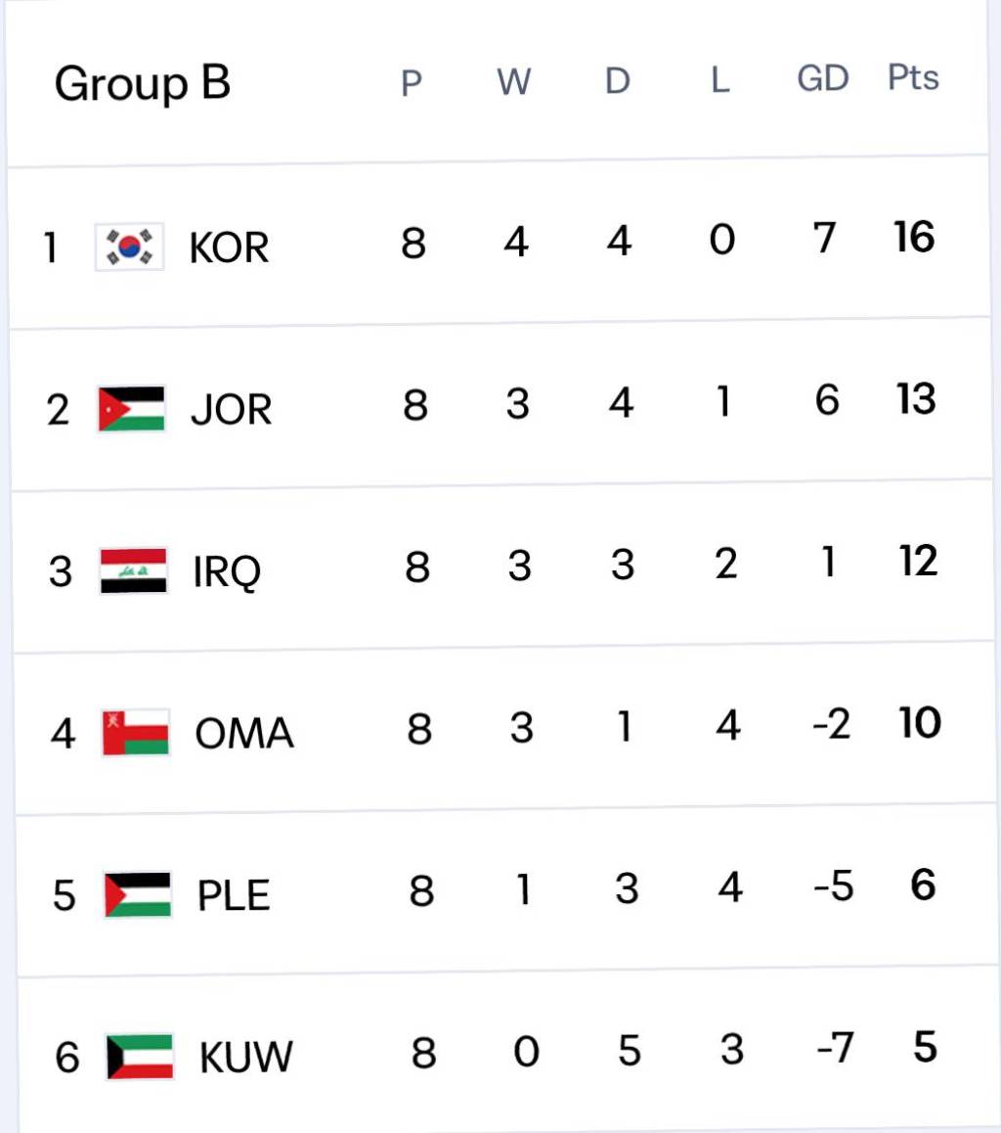Viewport: 1001px width, 1133px height.
Task: Click the Jordan flag icon
Action: coord(132,409)
